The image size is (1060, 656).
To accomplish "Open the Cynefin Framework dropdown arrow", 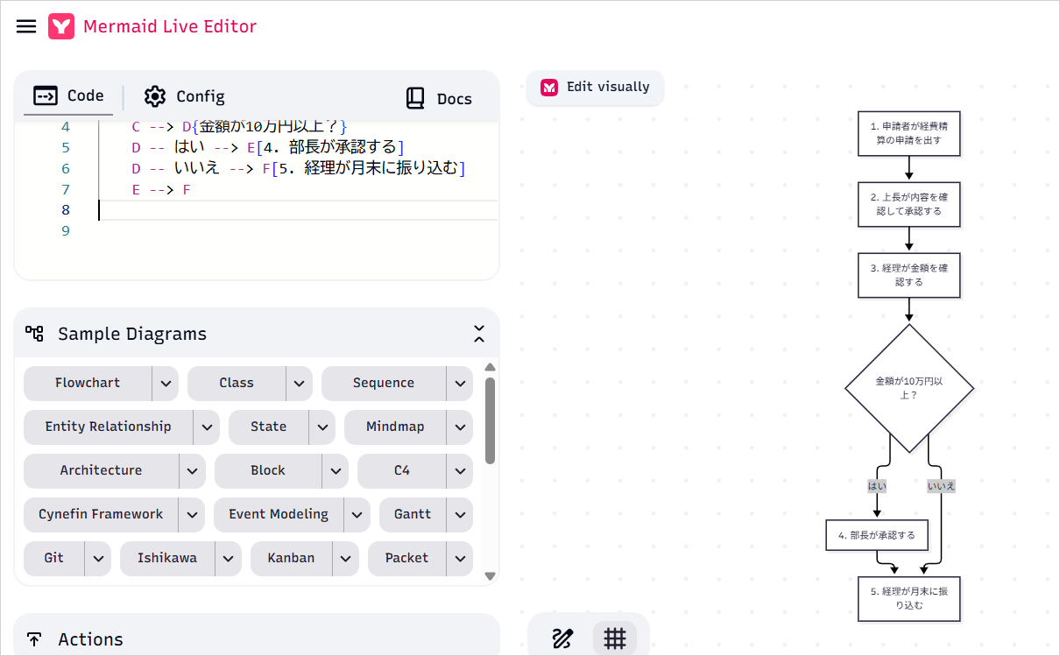I will pos(192,514).
